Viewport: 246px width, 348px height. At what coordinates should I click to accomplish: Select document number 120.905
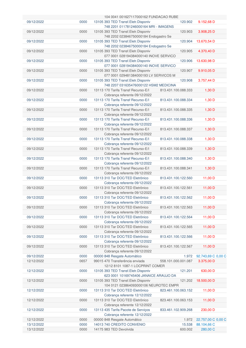click(186, 51)
